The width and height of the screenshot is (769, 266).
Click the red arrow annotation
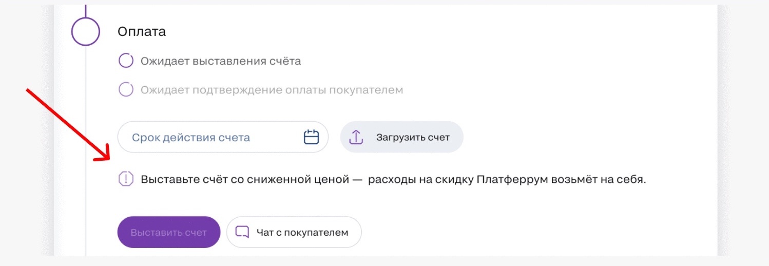68,124
